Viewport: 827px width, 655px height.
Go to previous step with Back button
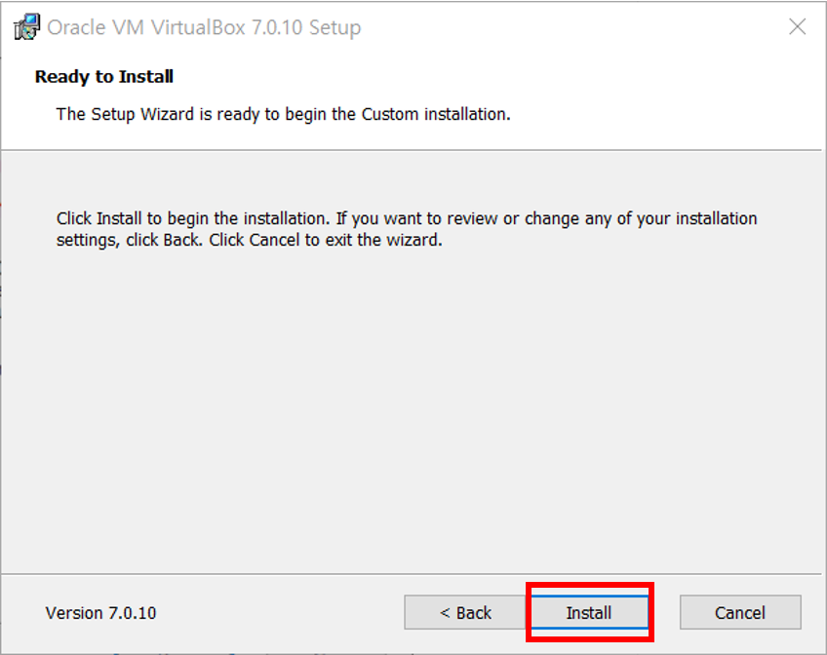(465, 612)
